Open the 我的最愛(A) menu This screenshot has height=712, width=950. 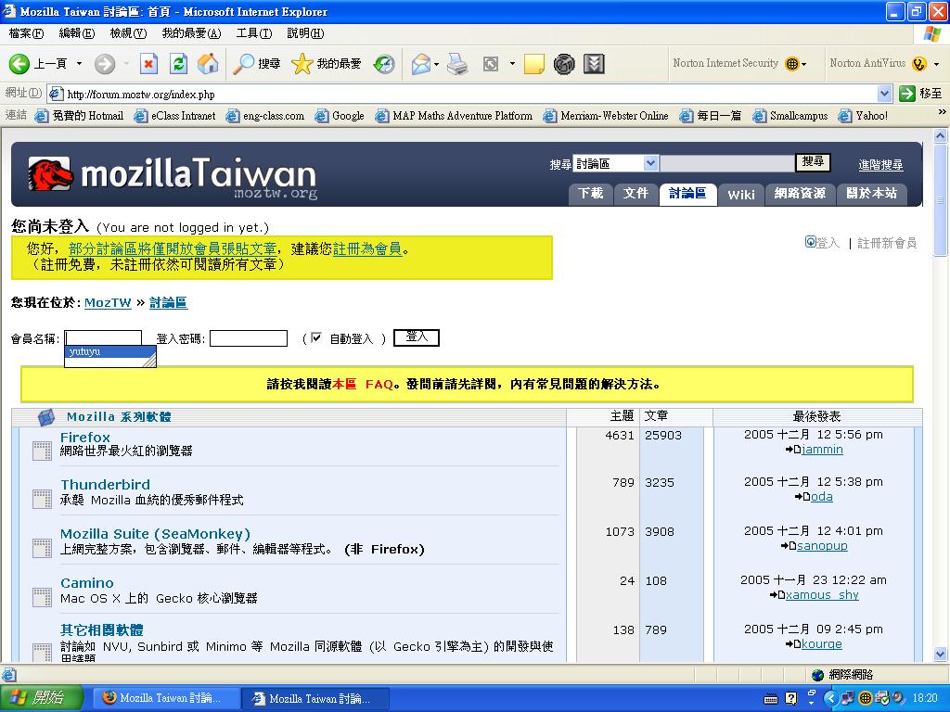[191, 33]
